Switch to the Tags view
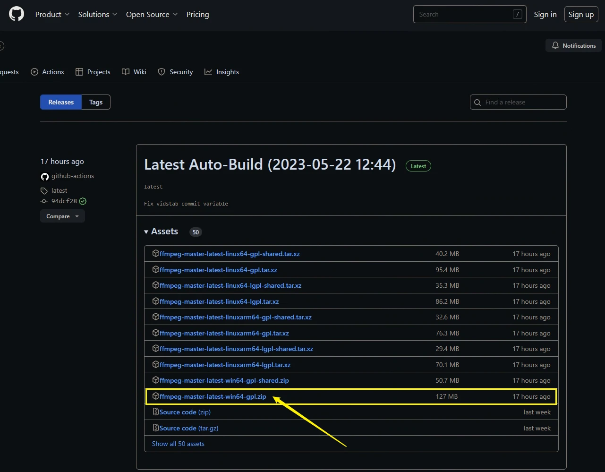605x472 pixels. (96, 102)
